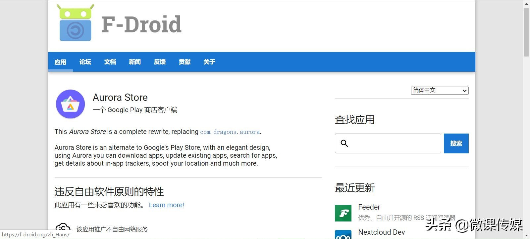Click the F-Droid title text
530x239 pixels.
(x=141, y=24)
